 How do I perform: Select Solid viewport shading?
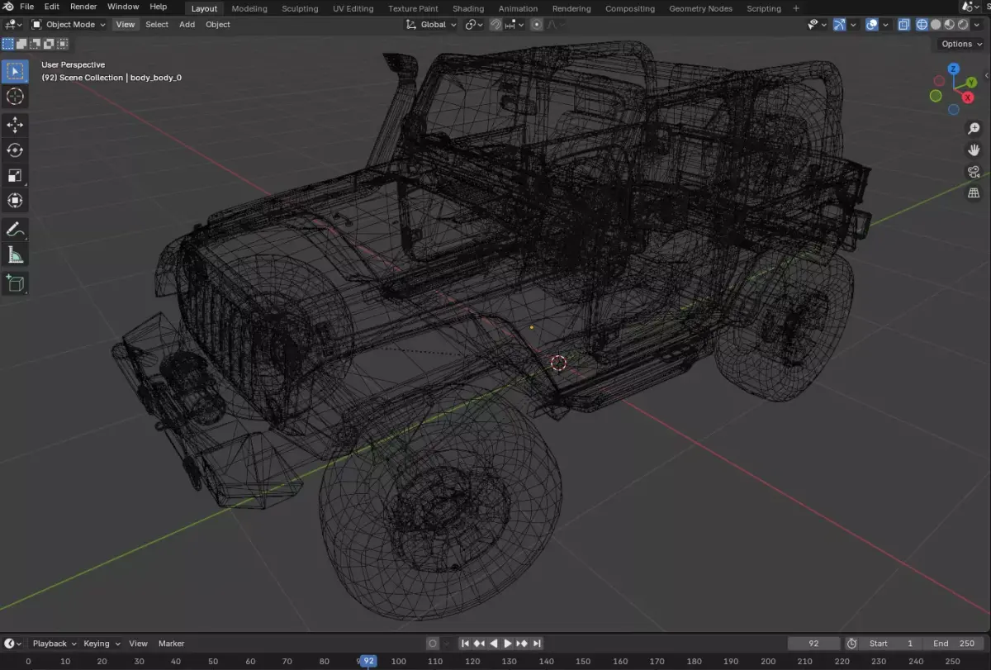[x=937, y=25]
